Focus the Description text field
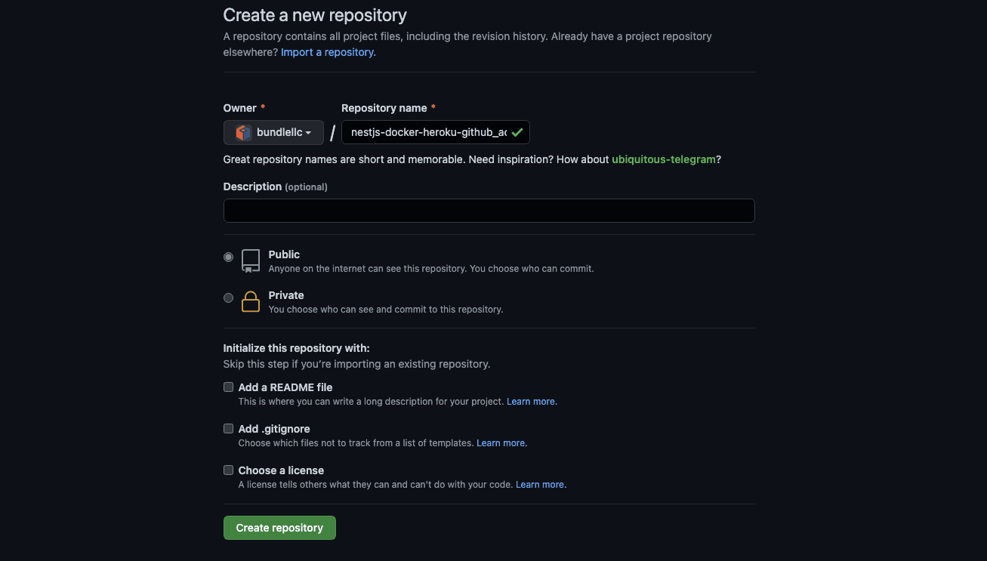This screenshot has width=987, height=561. [x=489, y=211]
